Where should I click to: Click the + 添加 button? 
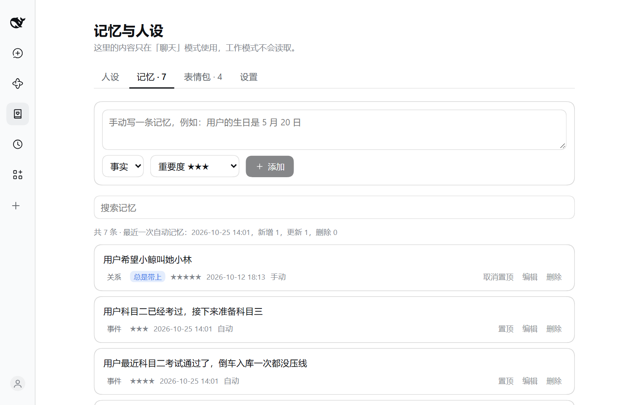coord(270,167)
